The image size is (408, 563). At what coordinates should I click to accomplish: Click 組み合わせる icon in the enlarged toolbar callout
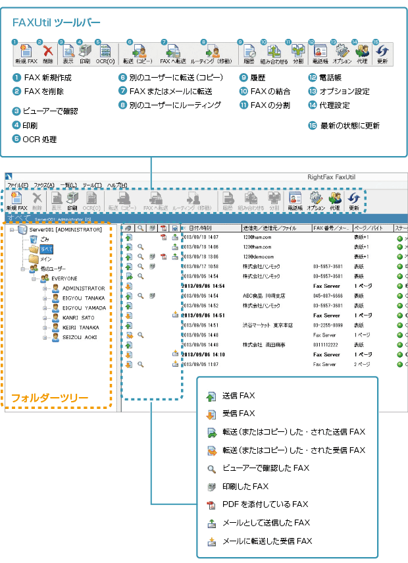[274, 51]
